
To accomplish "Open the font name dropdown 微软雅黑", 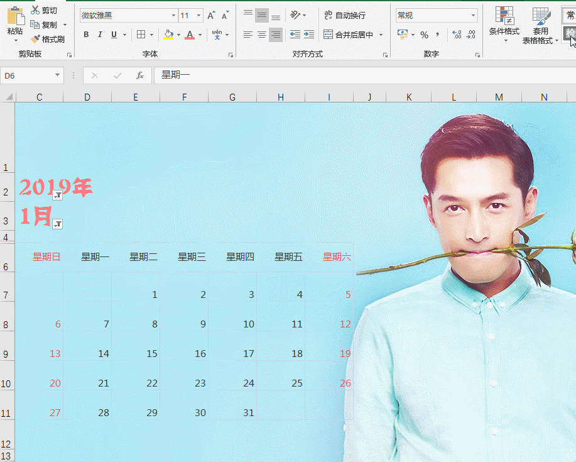I will point(173,16).
